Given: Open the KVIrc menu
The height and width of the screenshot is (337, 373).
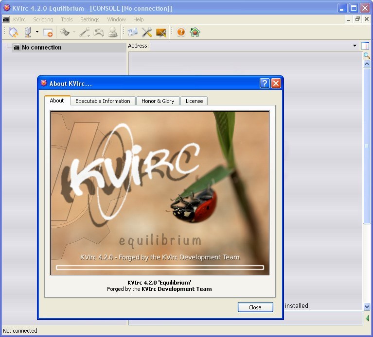Looking at the screenshot, I should pyautogui.click(x=19, y=19).
